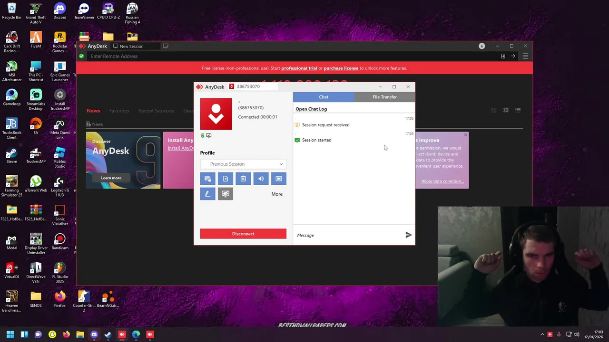This screenshot has height=342, width=609.
Task: Click the green lock status icon
Action: pyautogui.click(x=203, y=135)
